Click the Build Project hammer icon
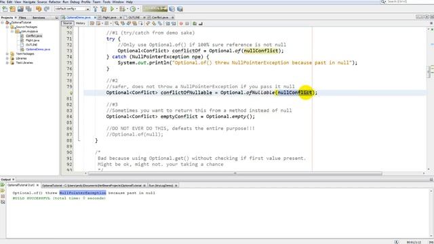The height and width of the screenshot is (244, 434). click(96, 9)
